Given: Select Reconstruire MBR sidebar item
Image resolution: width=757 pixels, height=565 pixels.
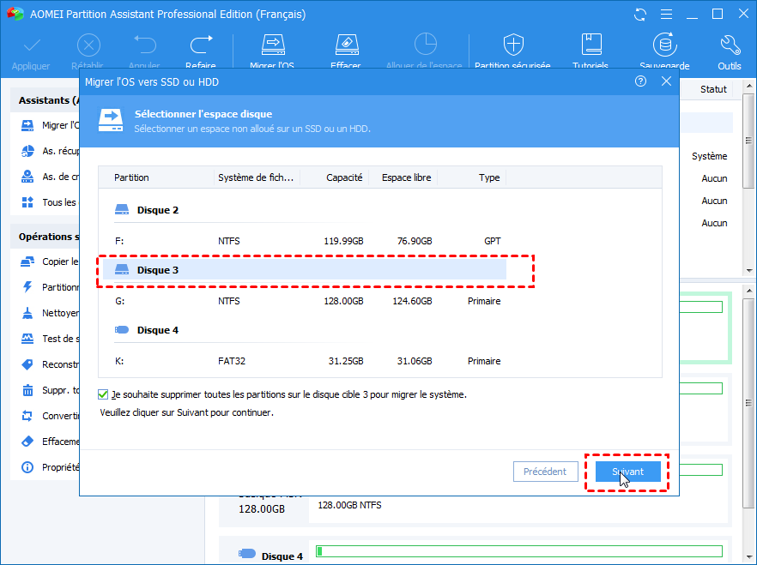Looking at the screenshot, I should (50, 364).
